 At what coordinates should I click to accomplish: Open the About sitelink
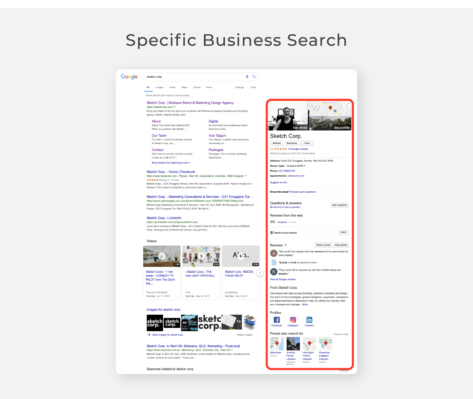pyautogui.click(x=156, y=121)
